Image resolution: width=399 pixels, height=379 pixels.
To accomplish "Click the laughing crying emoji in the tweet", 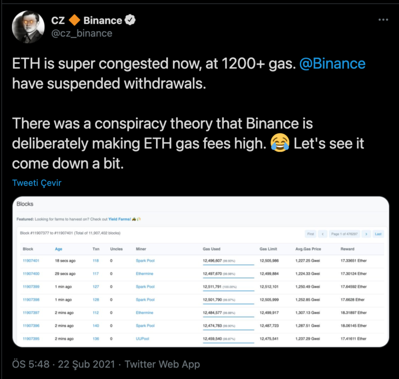I will 280,143.
